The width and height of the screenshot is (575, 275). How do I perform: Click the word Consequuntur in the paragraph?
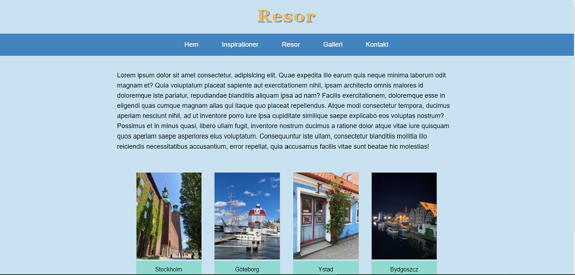278,137
